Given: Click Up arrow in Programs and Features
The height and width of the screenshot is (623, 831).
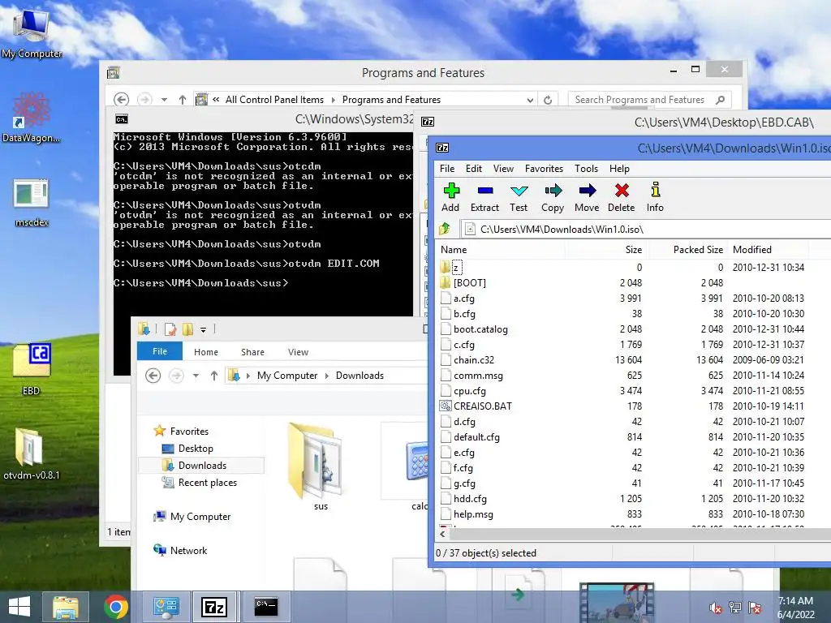Looking at the screenshot, I should pyautogui.click(x=183, y=100).
